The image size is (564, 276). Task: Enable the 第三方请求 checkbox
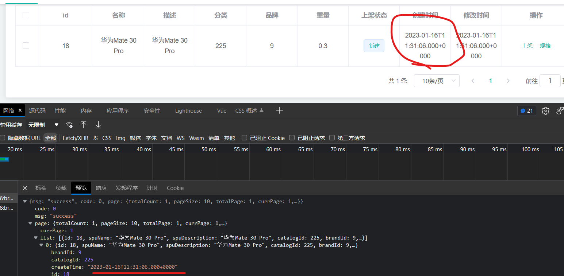(x=332, y=138)
